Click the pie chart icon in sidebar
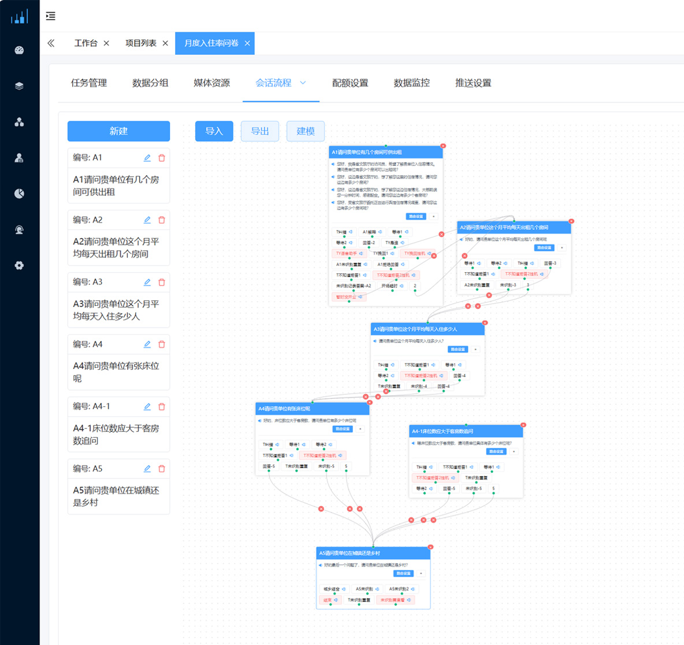 tap(19, 194)
